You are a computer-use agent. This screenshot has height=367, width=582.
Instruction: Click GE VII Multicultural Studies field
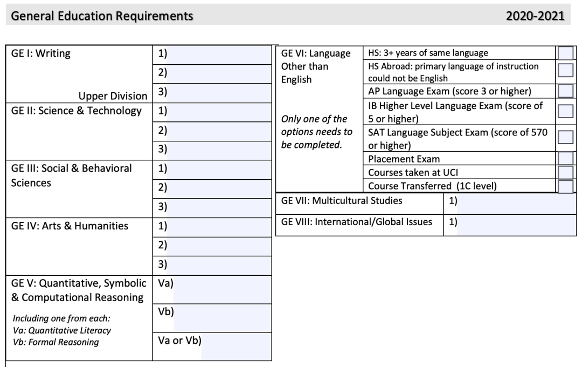click(x=516, y=202)
